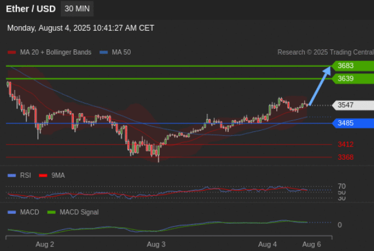Click the MA 50 legend label
Screen dimensions: 374x251
tap(121, 52)
